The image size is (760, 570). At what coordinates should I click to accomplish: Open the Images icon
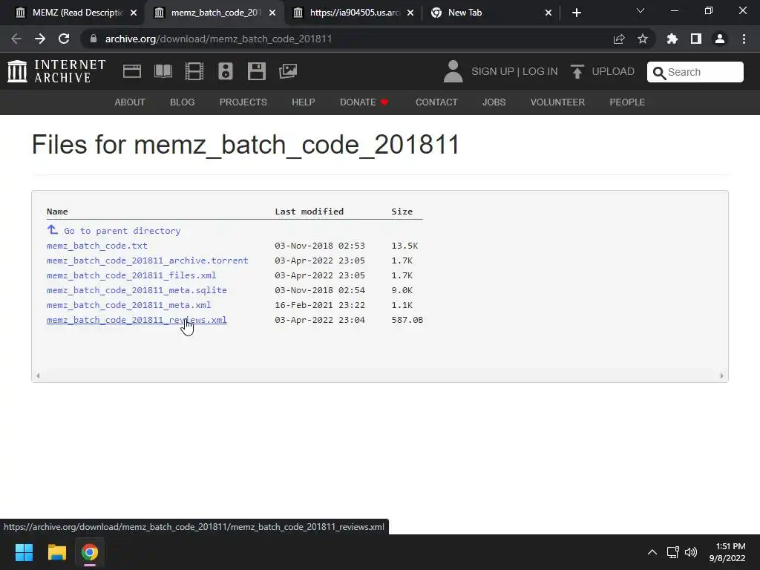(288, 71)
